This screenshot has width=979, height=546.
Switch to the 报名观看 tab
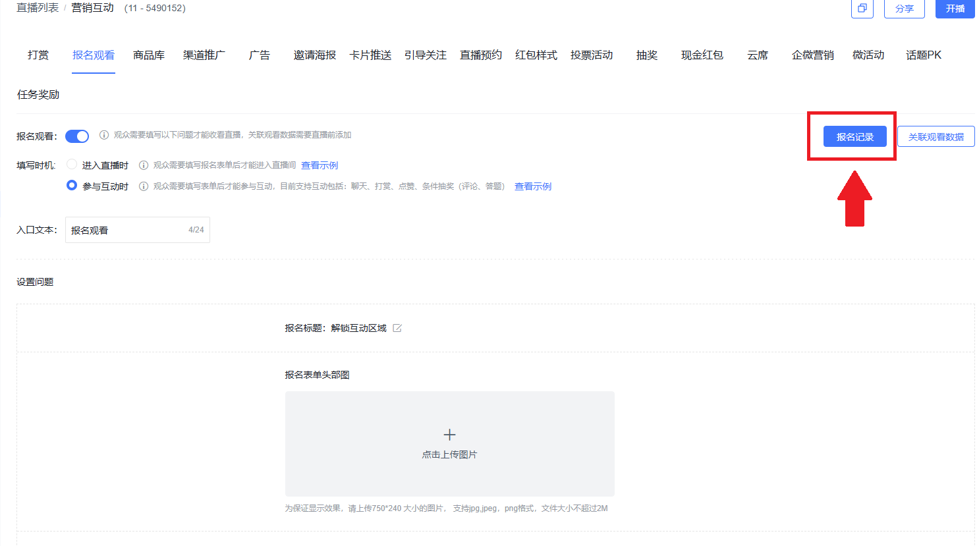tap(94, 55)
